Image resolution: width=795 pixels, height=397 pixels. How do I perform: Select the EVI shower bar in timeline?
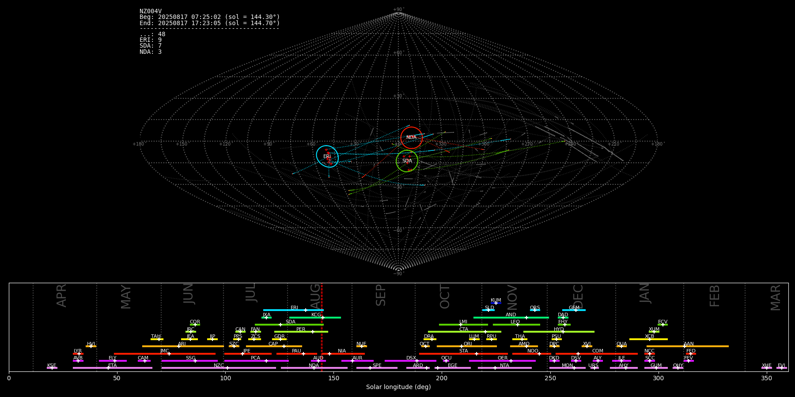click(782, 368)
